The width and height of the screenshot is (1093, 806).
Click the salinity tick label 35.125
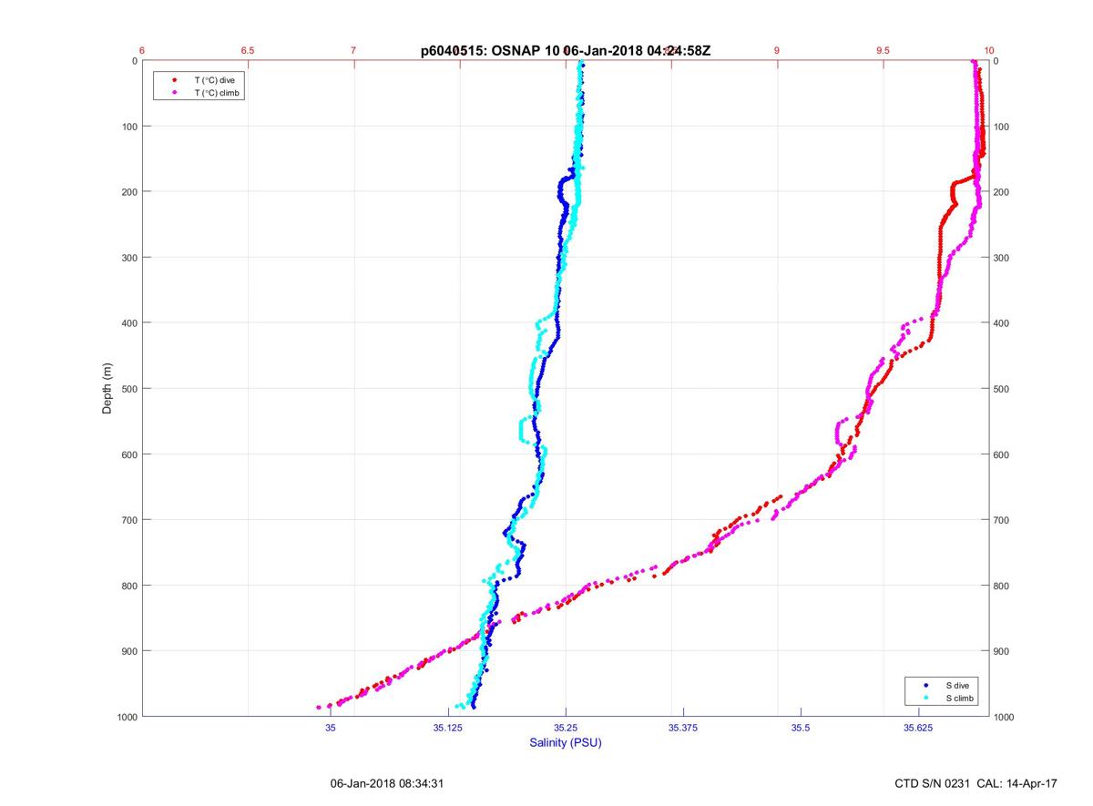(x=448, y=728)
